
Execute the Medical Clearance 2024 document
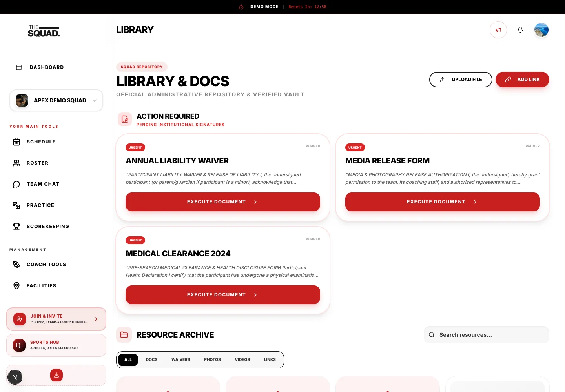click(x=223, y=295)
